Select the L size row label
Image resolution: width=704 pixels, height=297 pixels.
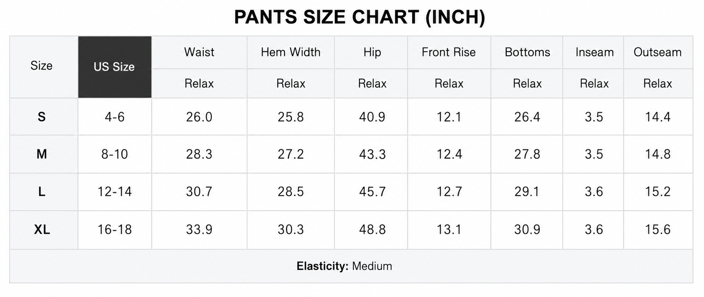(x=41, y=192)
